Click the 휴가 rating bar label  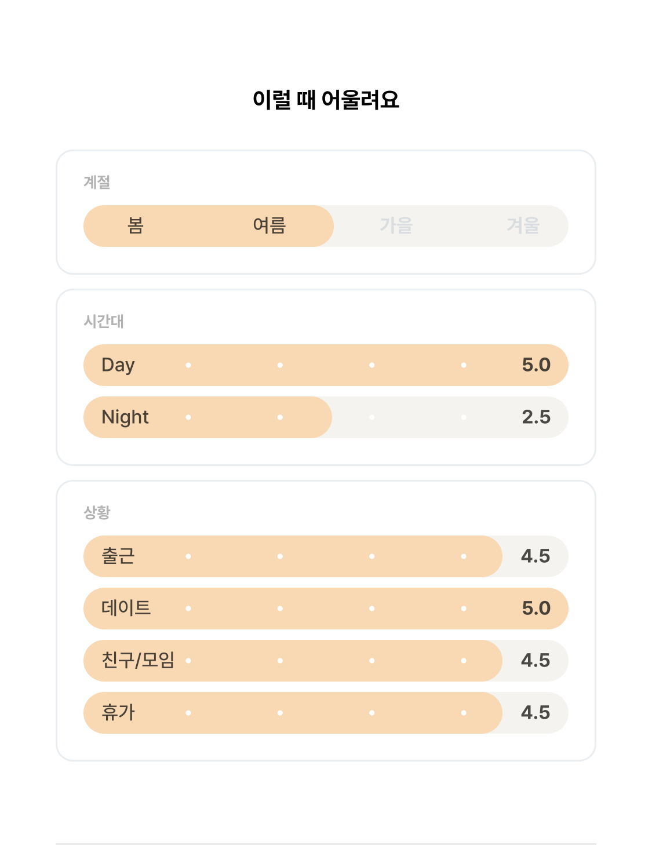tap(118, 713)
